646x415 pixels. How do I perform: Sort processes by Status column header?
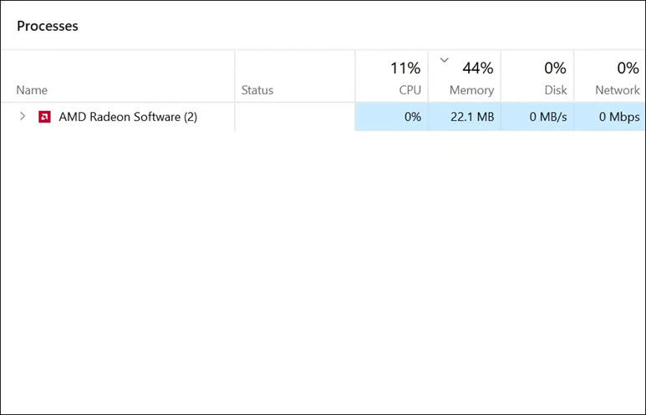257,90
